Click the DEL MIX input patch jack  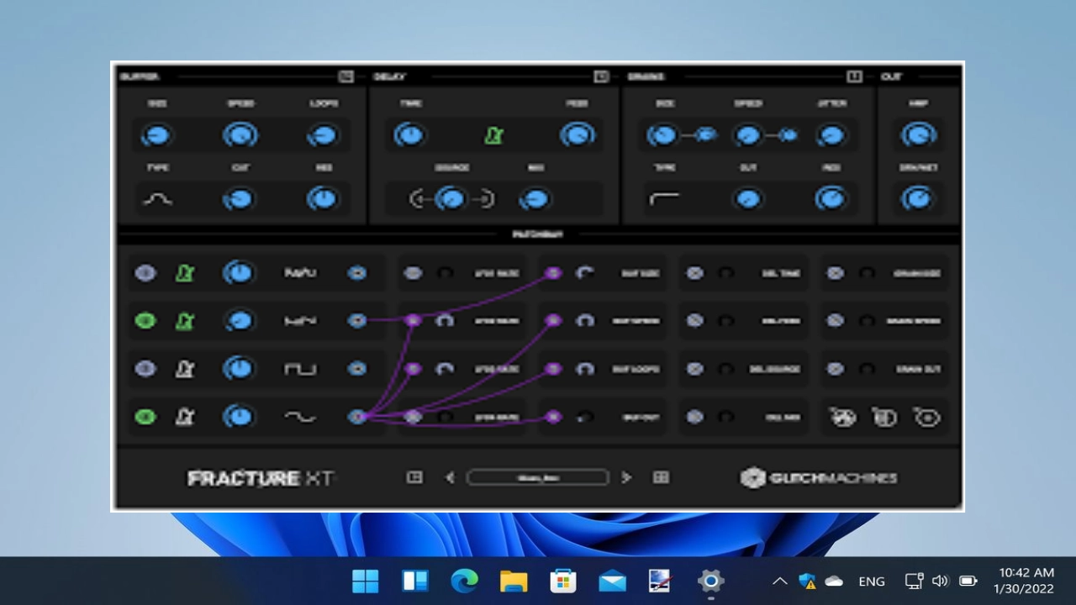[694, 417]
